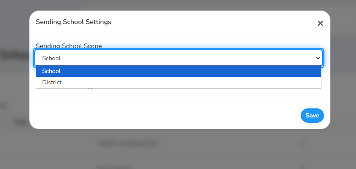The width and height of the screenshot is (356, 169).
Task: Click the Sending School Scope select field
Action: (x=178, y=58)
